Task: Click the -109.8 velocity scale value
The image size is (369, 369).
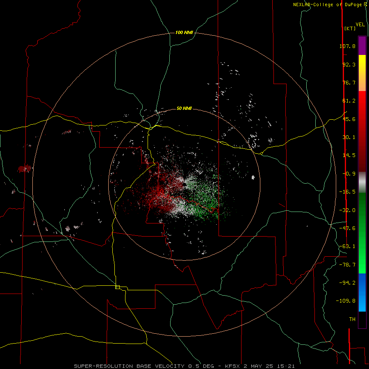Action: click(x=346, y=301)
